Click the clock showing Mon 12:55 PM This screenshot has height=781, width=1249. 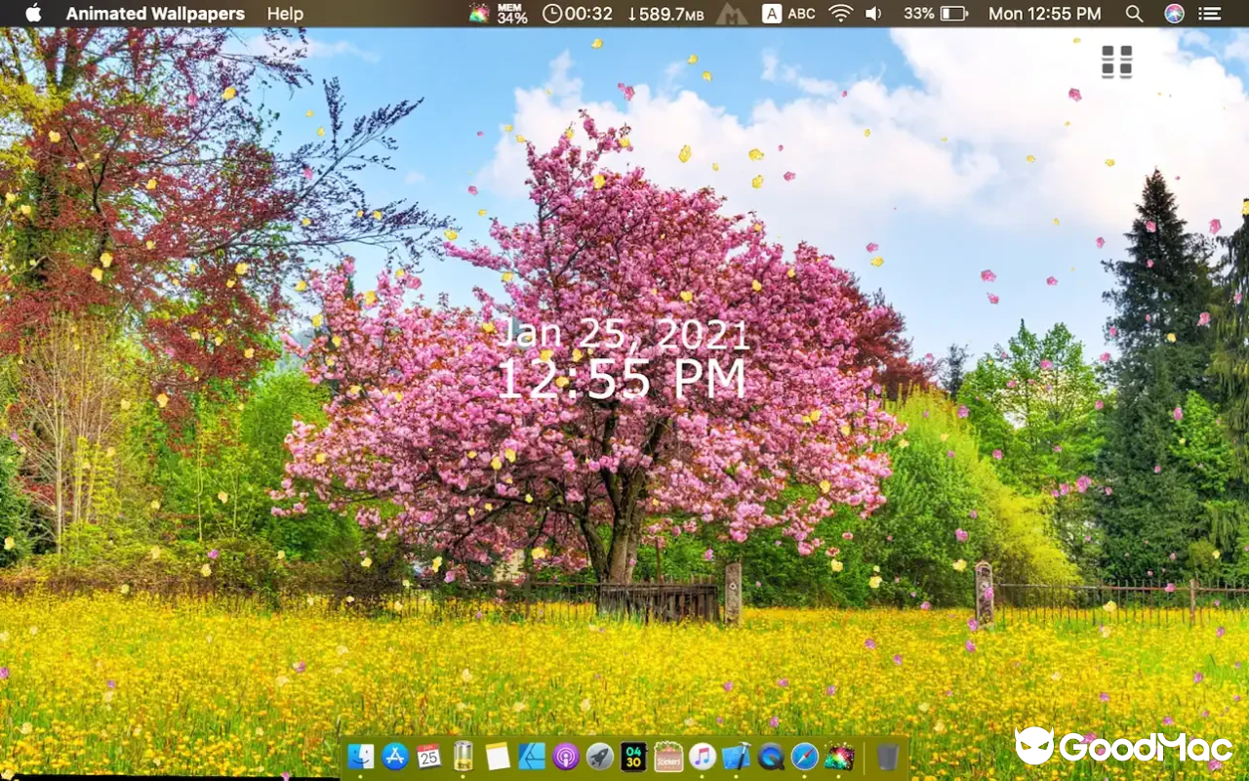1044,14
